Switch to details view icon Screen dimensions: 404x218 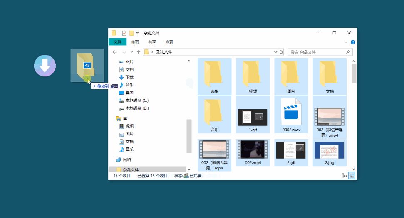(x=345, y=176)
